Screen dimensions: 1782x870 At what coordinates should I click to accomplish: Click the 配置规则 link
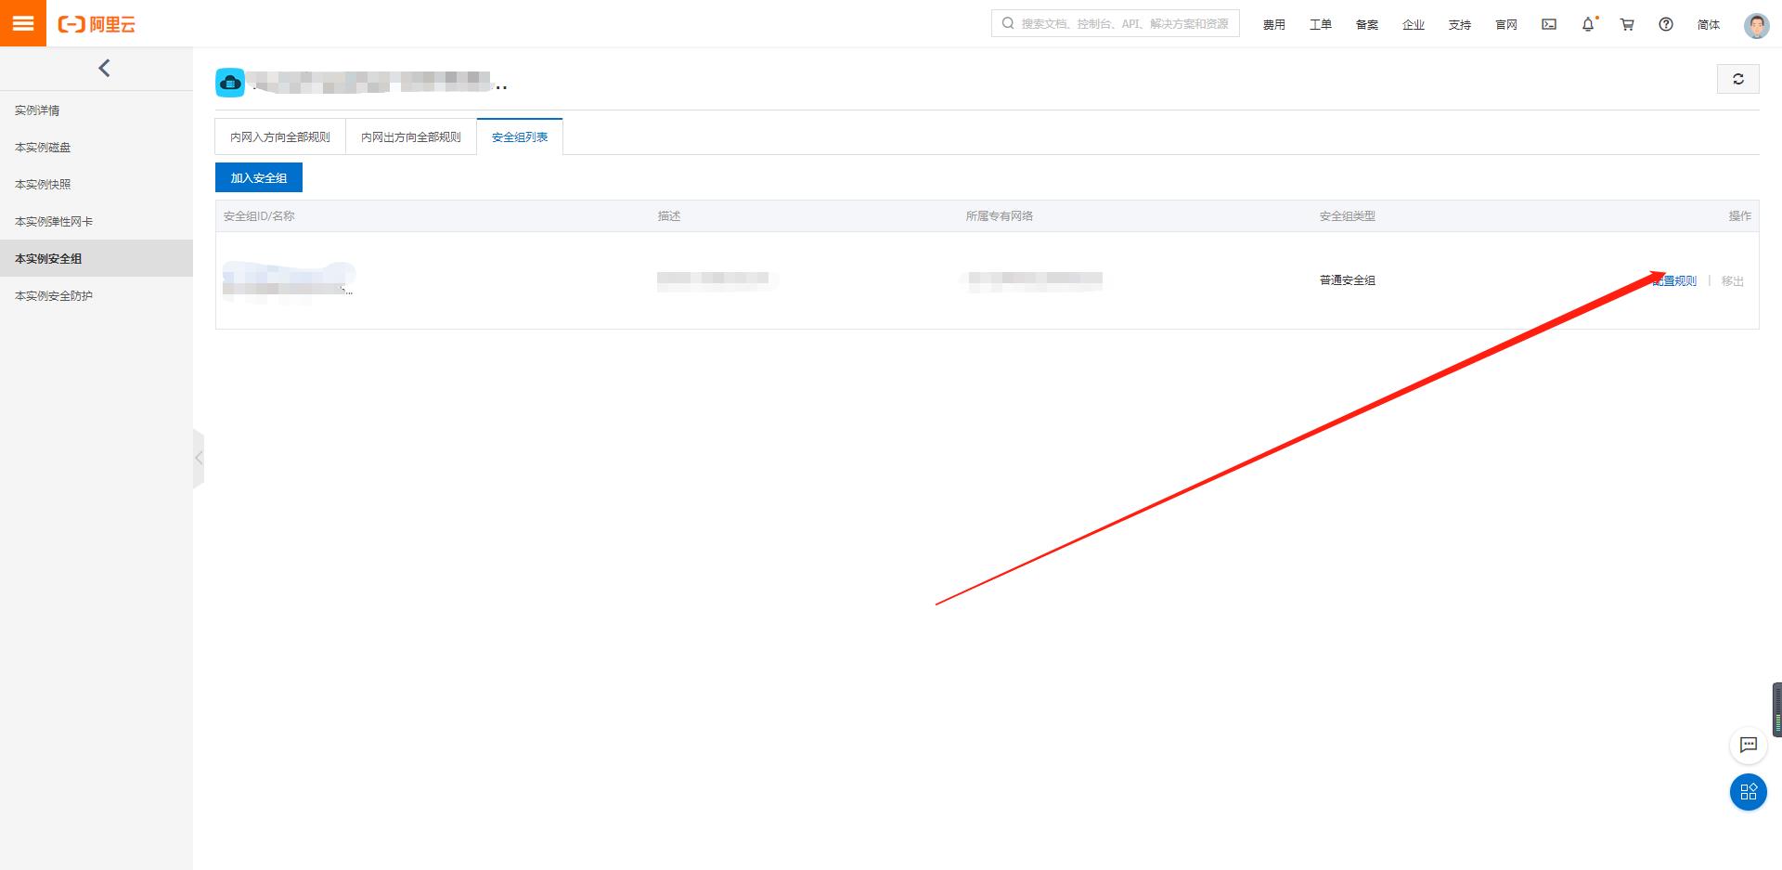point(1673,280)
